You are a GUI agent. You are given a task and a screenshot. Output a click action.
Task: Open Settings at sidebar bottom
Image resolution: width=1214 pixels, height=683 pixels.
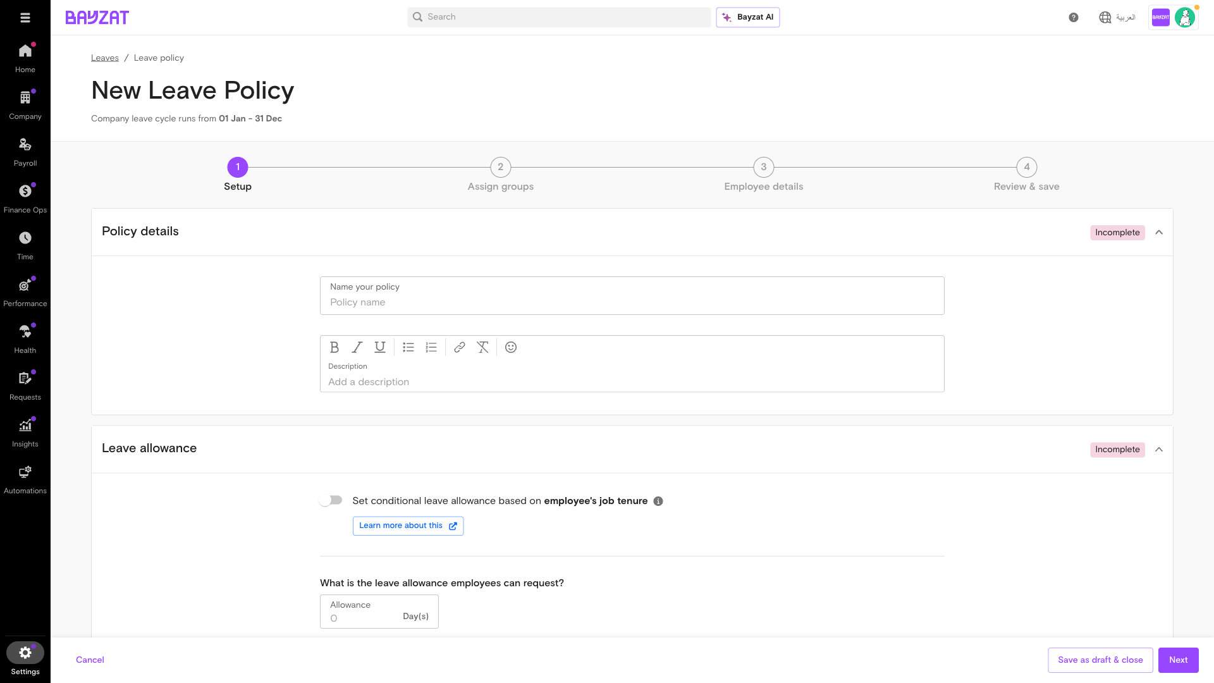[x=25, y=659]
